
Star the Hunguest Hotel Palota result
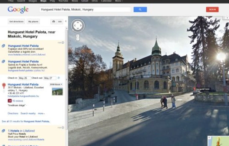coord(4,92)
